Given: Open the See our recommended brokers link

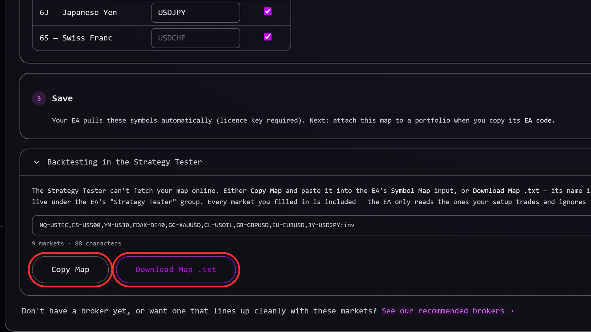Looking at the screenshot, I should tap(448, 311).
